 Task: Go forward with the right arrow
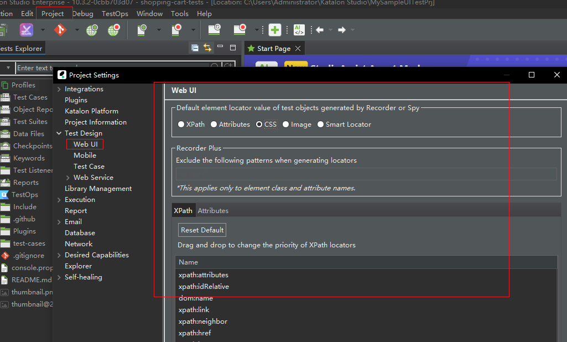click(x=342, y=30)
